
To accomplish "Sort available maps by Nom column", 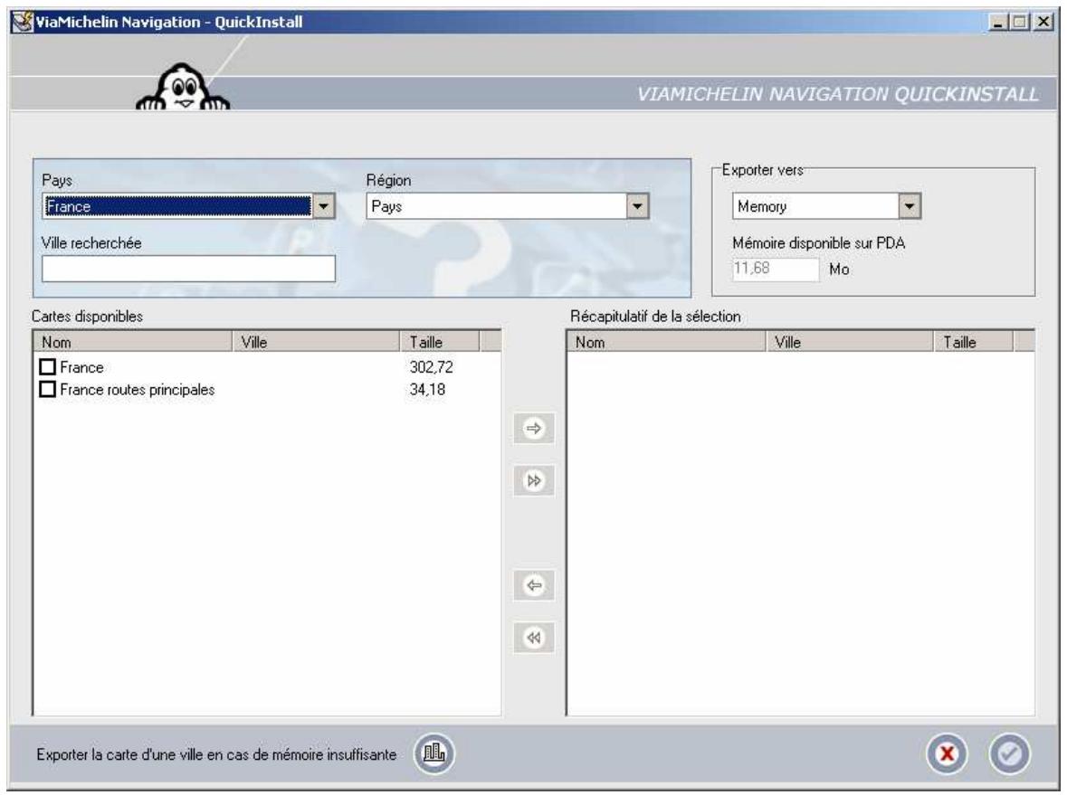I will coord(133,342).
